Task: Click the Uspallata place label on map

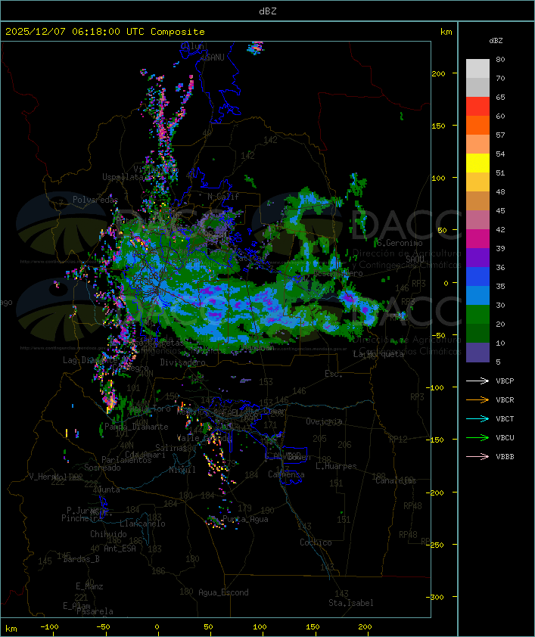Action: tap(123, 177)
